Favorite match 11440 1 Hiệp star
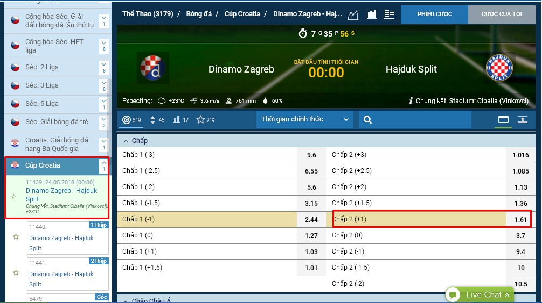The width and height of the screenshot is (542, 303). [16, 237]
